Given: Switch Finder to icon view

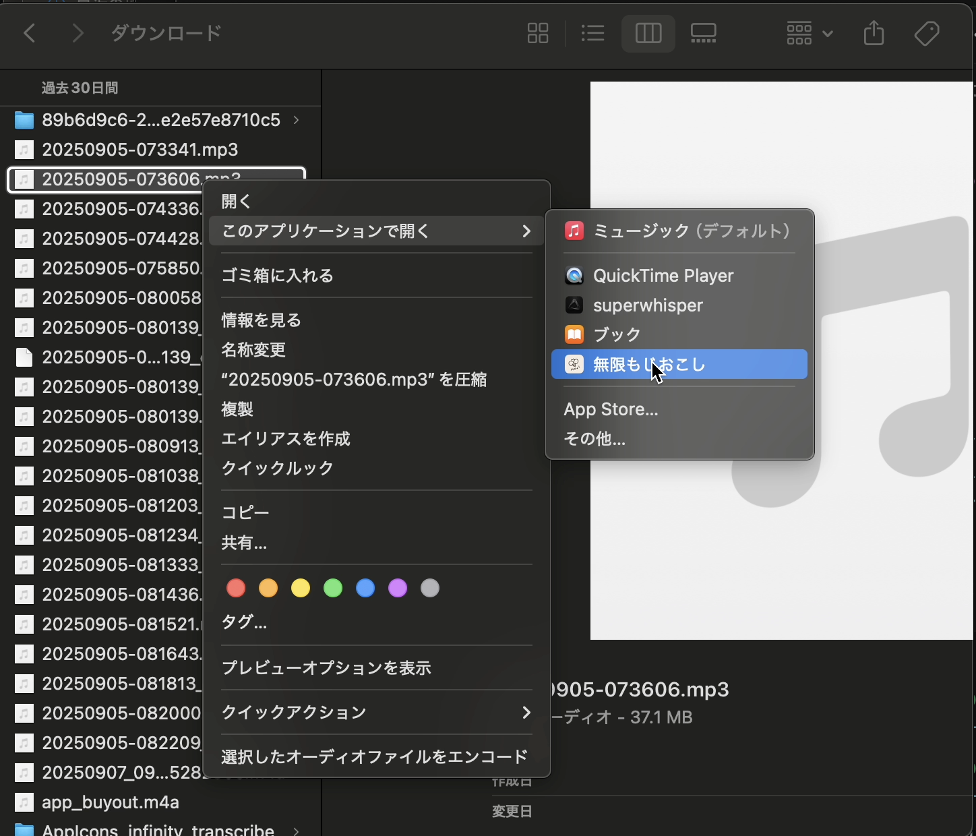Looking at the screenshot, I should click(x=537, y=33).
